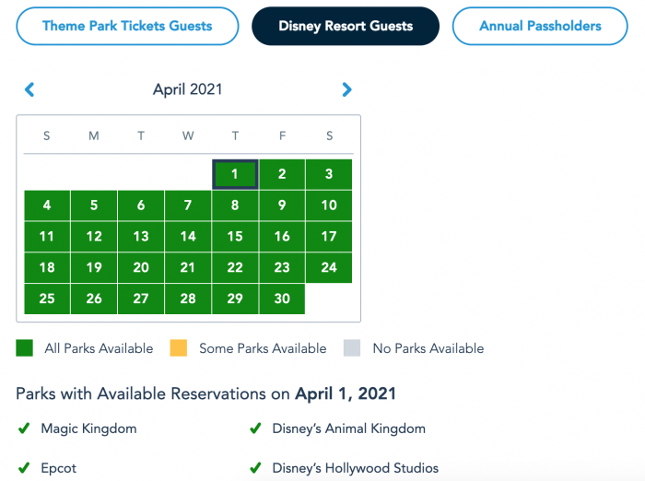
Task: Click the Magic Kingdom park label
Action: click(88, 428)
